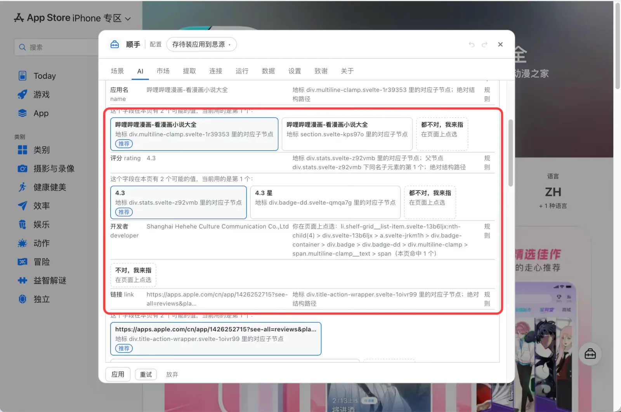621x412 pixels.
Task: Click the dialog's vertical scrollbar thumb
Action: [511, 153]
